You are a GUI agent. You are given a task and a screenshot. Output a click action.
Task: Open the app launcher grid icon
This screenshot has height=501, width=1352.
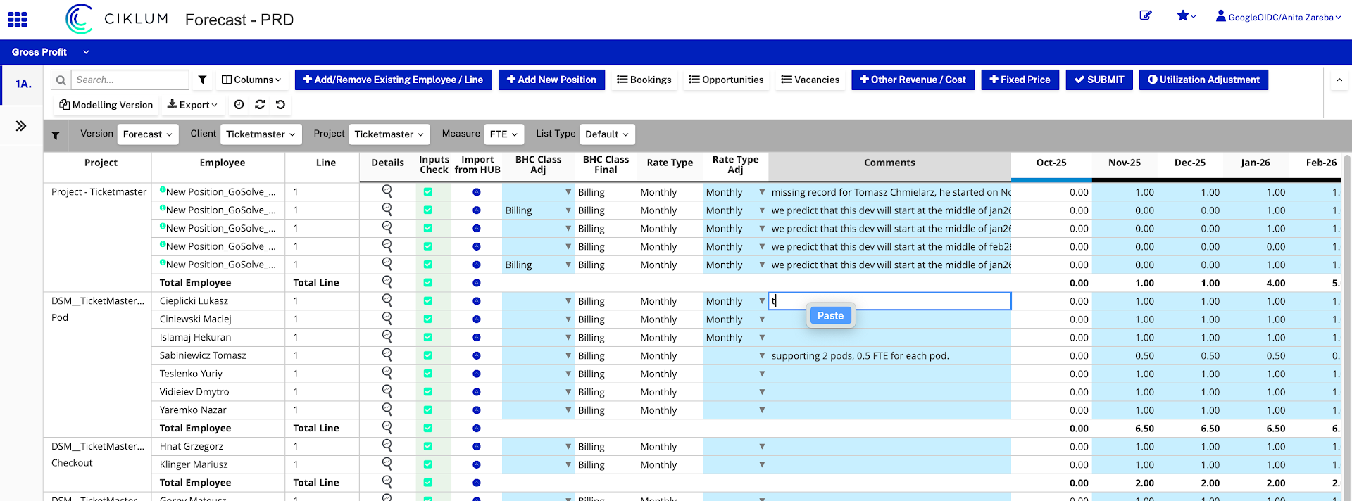point(18,19)
